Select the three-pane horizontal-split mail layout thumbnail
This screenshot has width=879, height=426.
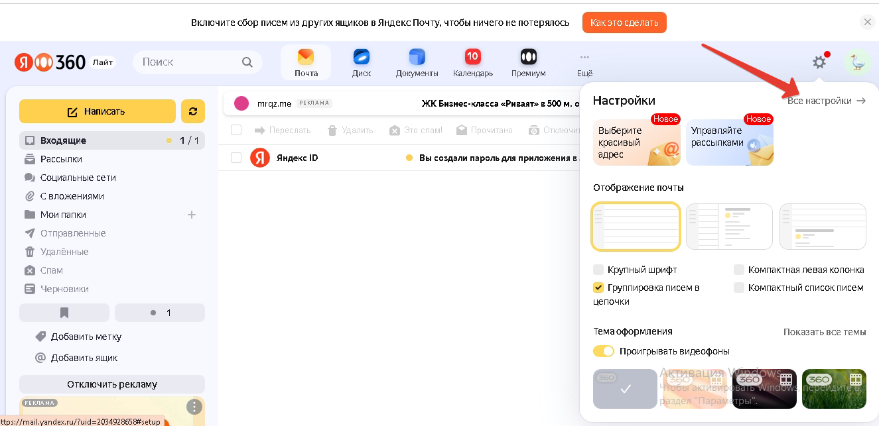[x=823, y=227]
